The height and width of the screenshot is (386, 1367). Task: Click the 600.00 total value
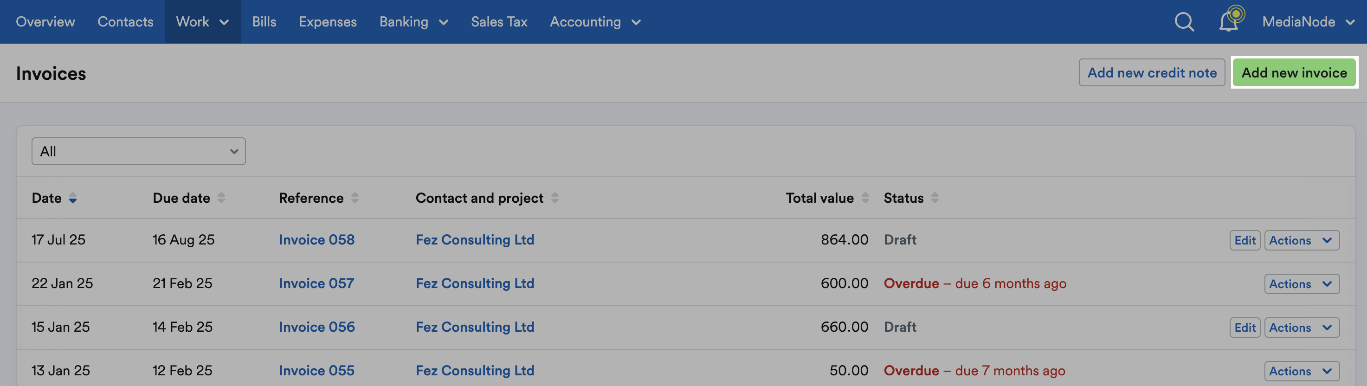(845, 283)
